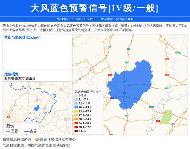Click the G5515 green road shield

click(151, 107)
